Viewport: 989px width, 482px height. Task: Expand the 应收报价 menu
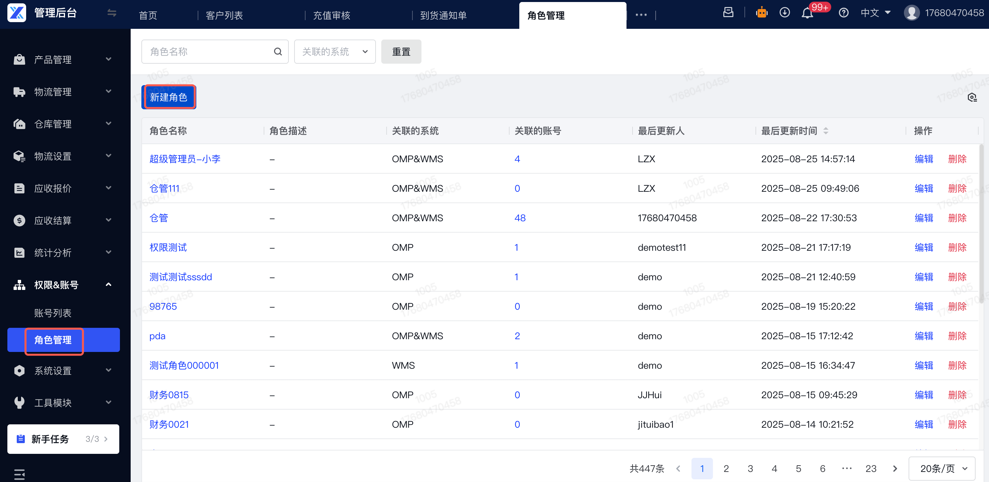click(109, 188)
